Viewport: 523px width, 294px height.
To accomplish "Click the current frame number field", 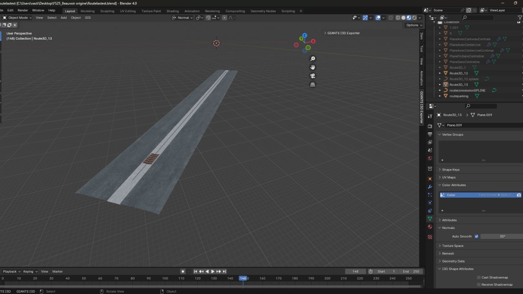I will click(355, 272).
